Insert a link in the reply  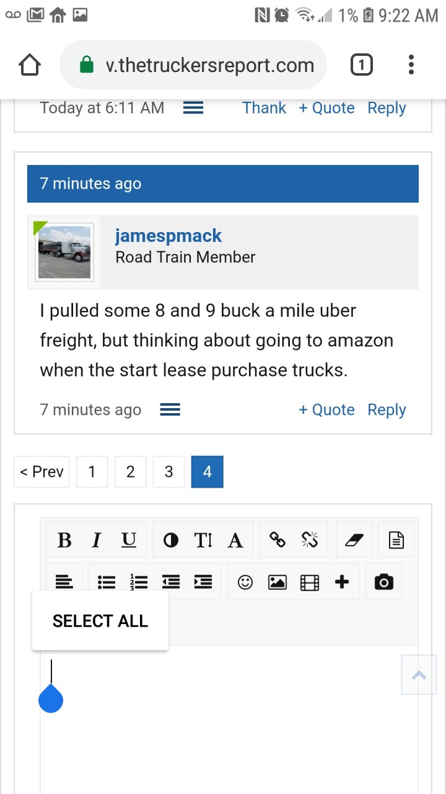[x=278, y=540]
